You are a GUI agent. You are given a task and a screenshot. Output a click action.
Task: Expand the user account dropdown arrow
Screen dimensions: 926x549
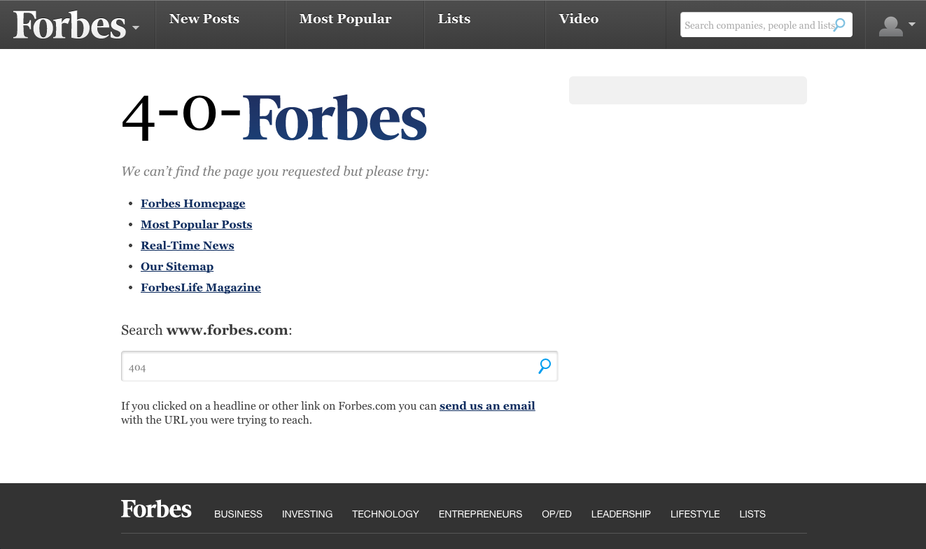coord(912,25)
